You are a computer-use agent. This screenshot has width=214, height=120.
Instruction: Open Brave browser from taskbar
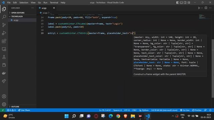[125, 116]
